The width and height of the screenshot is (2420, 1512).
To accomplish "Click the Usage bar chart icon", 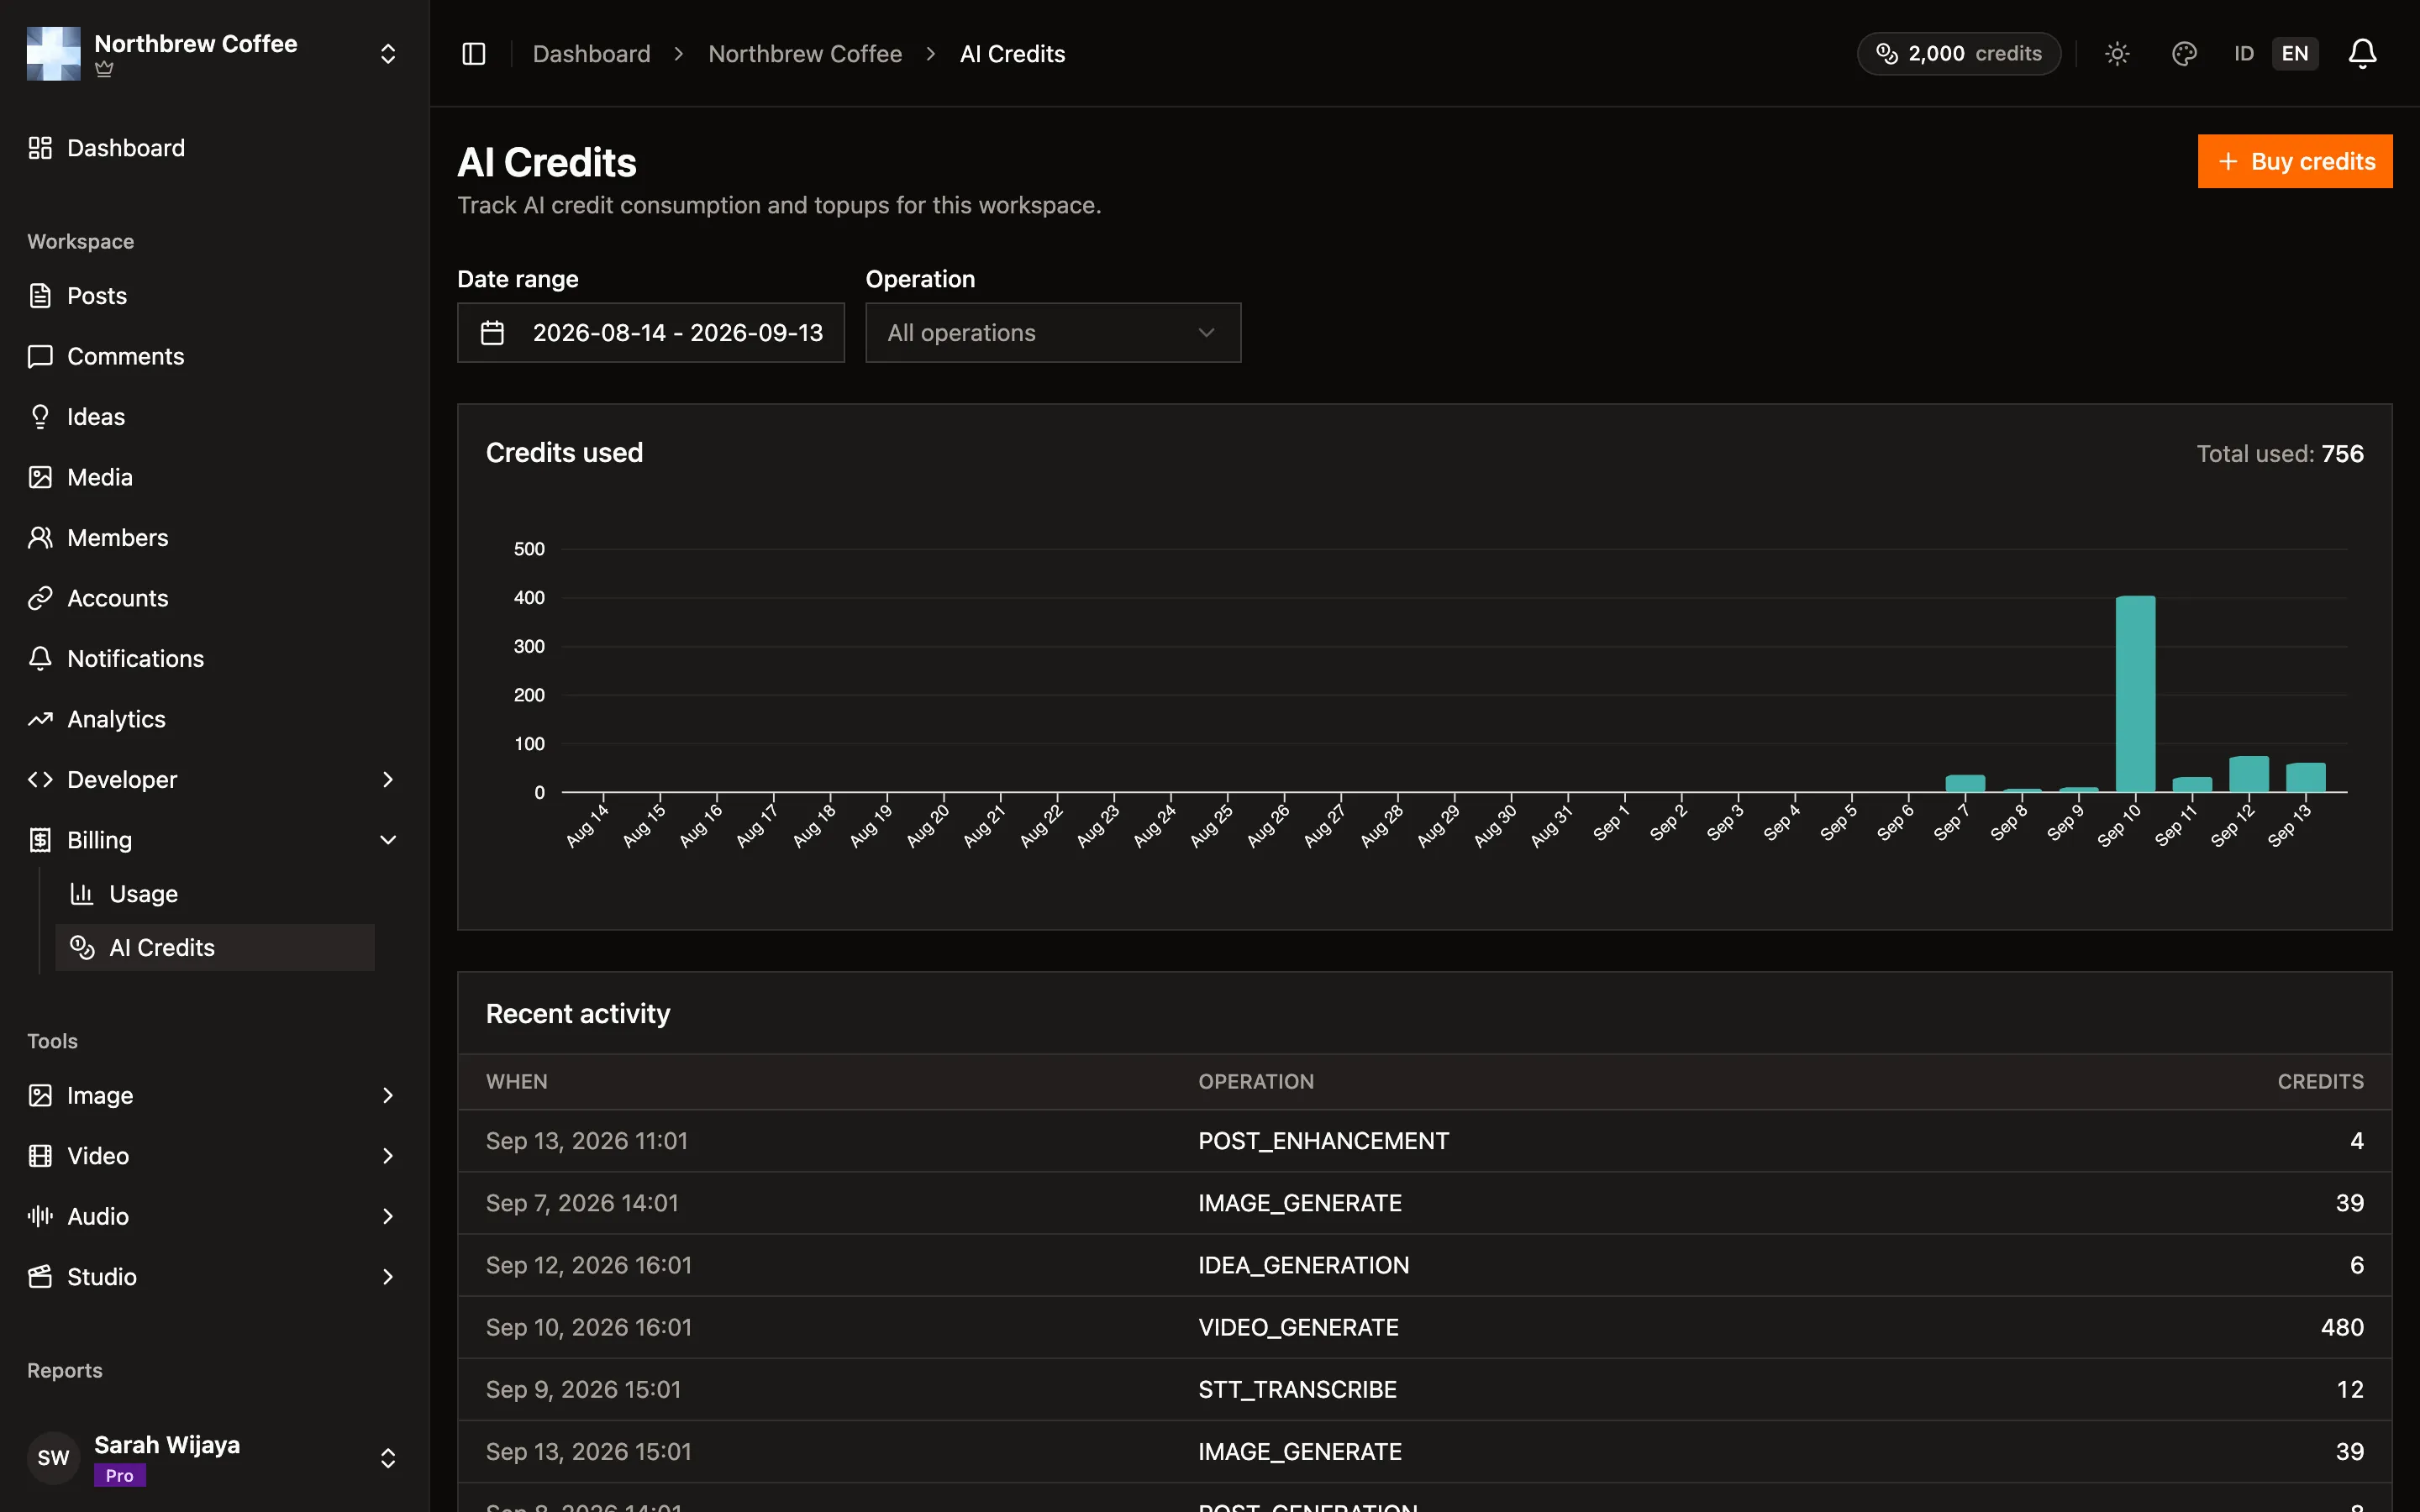I will (82, 894).
